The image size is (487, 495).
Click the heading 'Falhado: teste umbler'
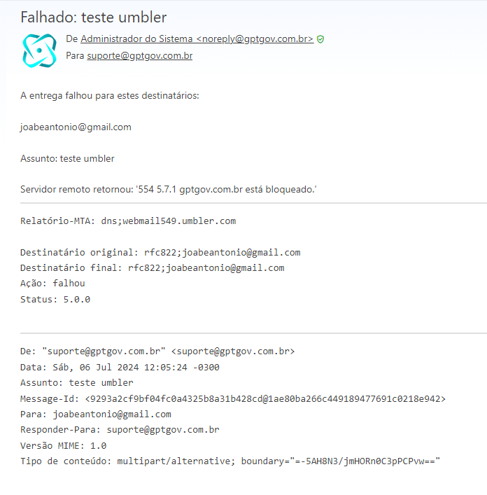[93, 17]
